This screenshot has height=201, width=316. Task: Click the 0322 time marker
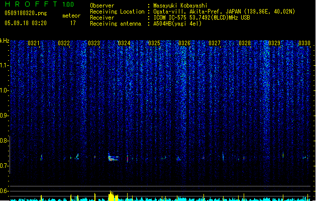tap(64, 43)
